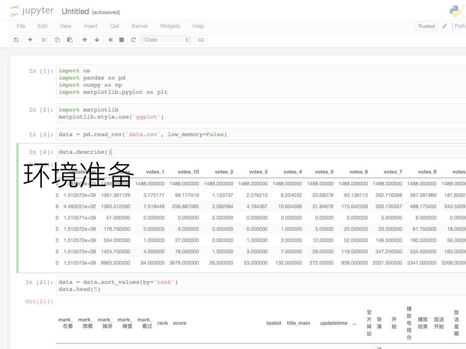Click the pencil edit icon beside Trusted
Screen dimensions: 466x349
click(x=445, y=26)
